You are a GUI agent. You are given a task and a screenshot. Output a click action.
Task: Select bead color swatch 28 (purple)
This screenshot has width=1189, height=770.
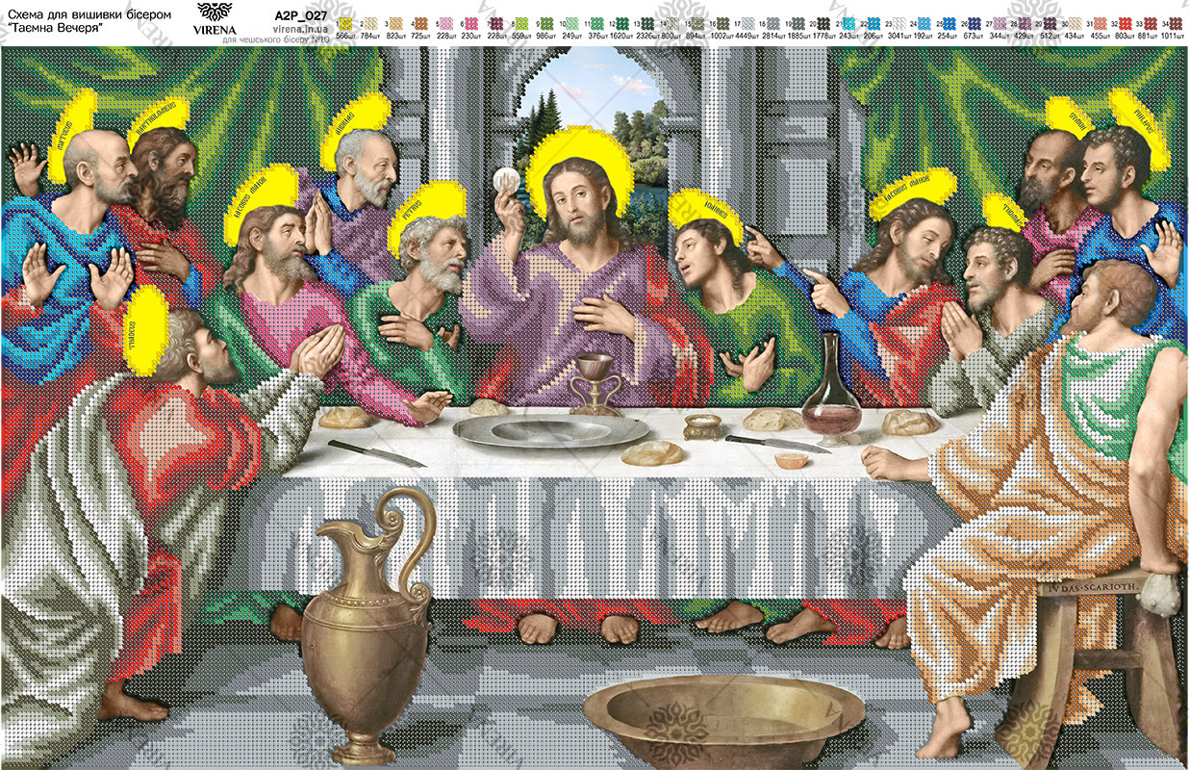(1024, 22)
